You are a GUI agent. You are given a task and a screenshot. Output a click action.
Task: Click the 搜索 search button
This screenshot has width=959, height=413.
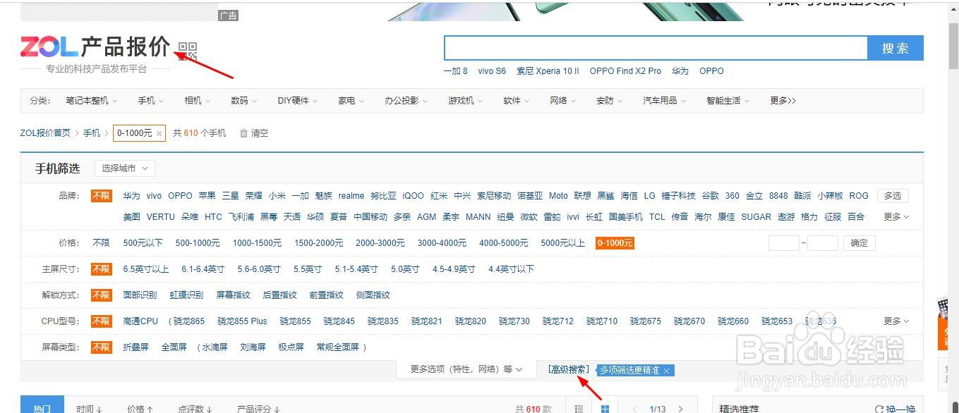pyautogui.click(x=895, y=47)
